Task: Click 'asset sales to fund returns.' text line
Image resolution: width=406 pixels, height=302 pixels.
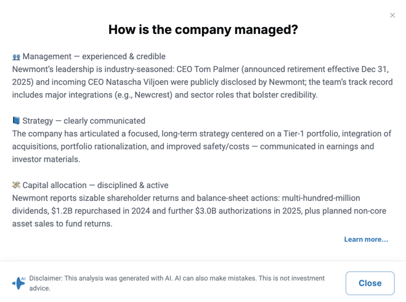Action: coord(62,224)
